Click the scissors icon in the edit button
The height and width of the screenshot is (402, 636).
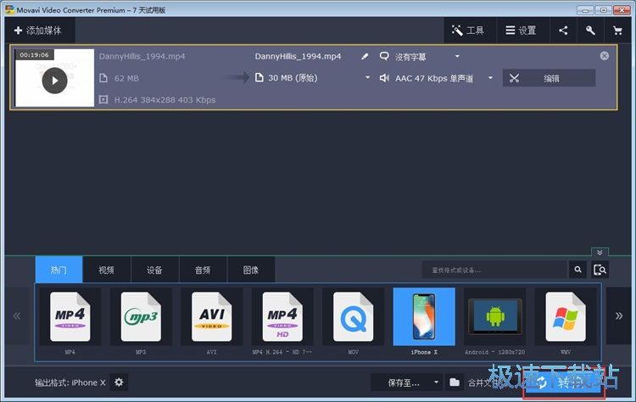tap(514, 78)
